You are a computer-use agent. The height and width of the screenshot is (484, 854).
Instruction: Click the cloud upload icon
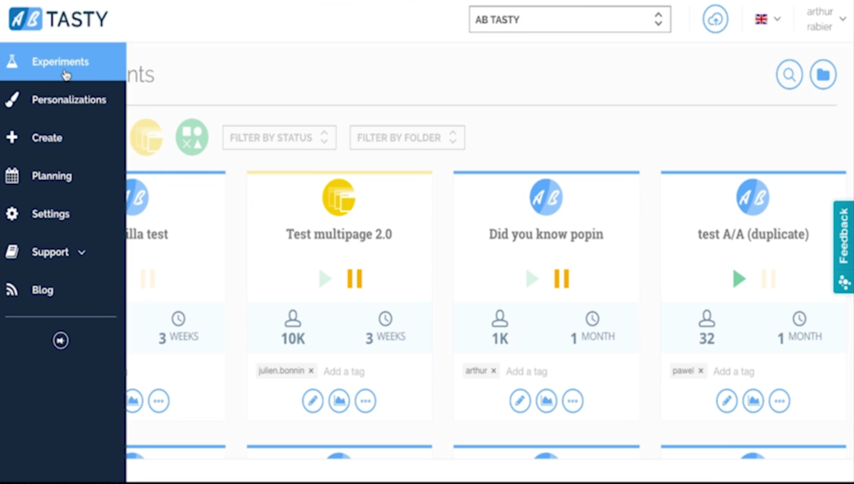715,19
